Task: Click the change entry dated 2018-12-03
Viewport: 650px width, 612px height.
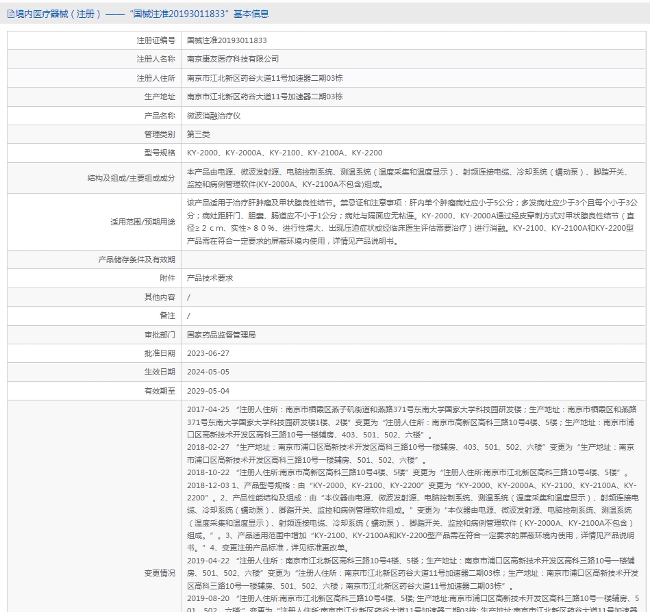Action: pyautogui.click(x=413, y=517)
